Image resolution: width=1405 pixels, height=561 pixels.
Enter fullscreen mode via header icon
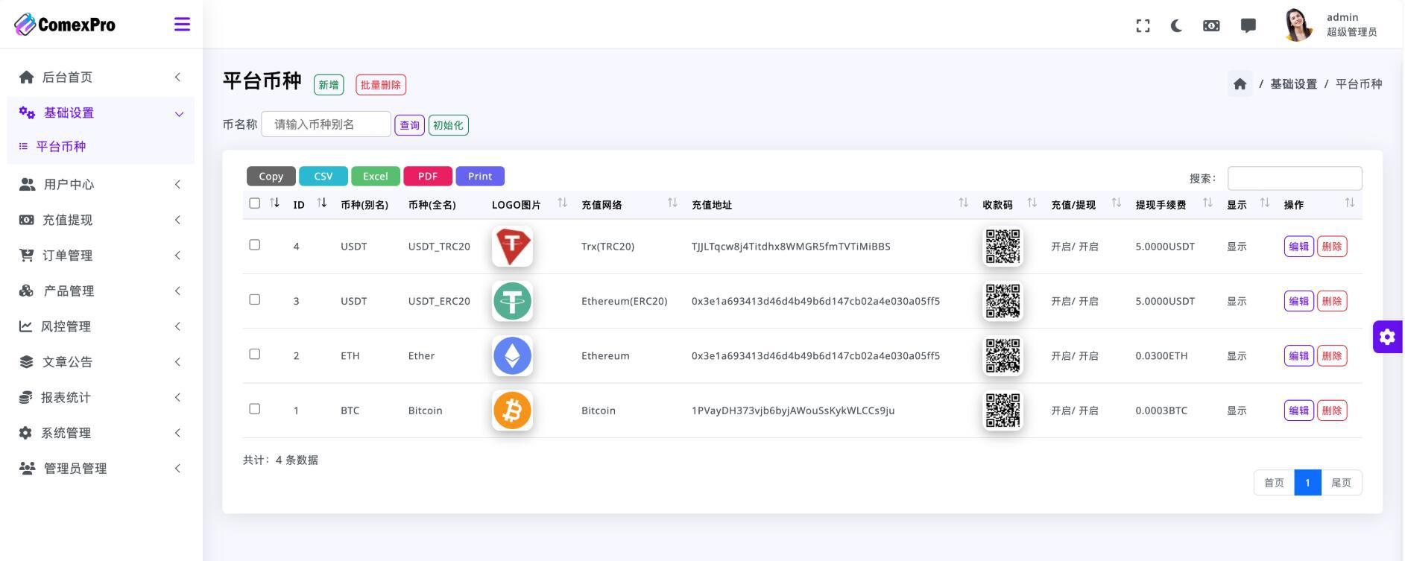[1143, 26]
